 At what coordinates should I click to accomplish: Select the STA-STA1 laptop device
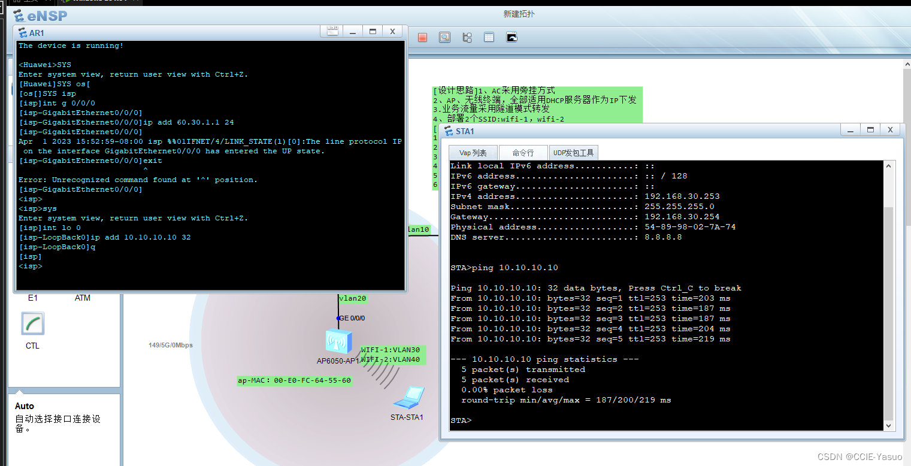(x=408, y=397)
